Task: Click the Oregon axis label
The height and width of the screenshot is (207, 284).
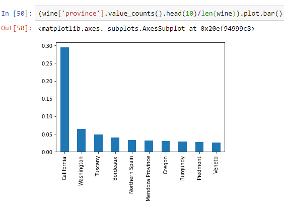Action: (165, 165)
